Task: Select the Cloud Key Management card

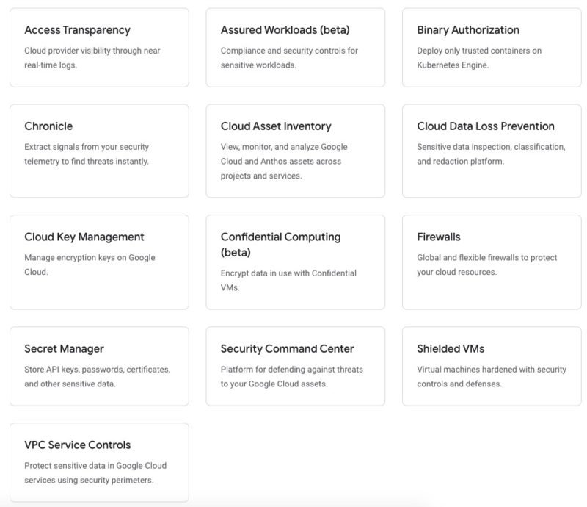Action: (x=99, y=262)
